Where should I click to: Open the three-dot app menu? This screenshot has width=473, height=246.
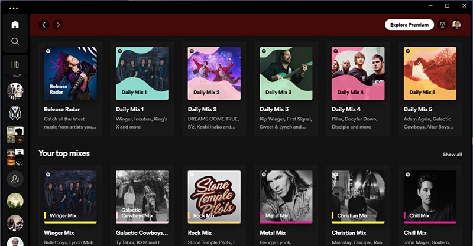pos(14,8)
